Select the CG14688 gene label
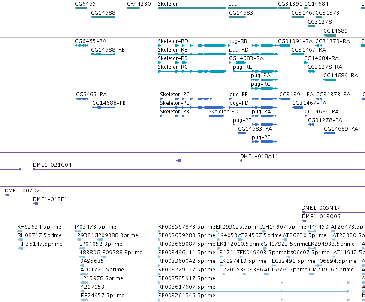 click(x=103, y=13)
